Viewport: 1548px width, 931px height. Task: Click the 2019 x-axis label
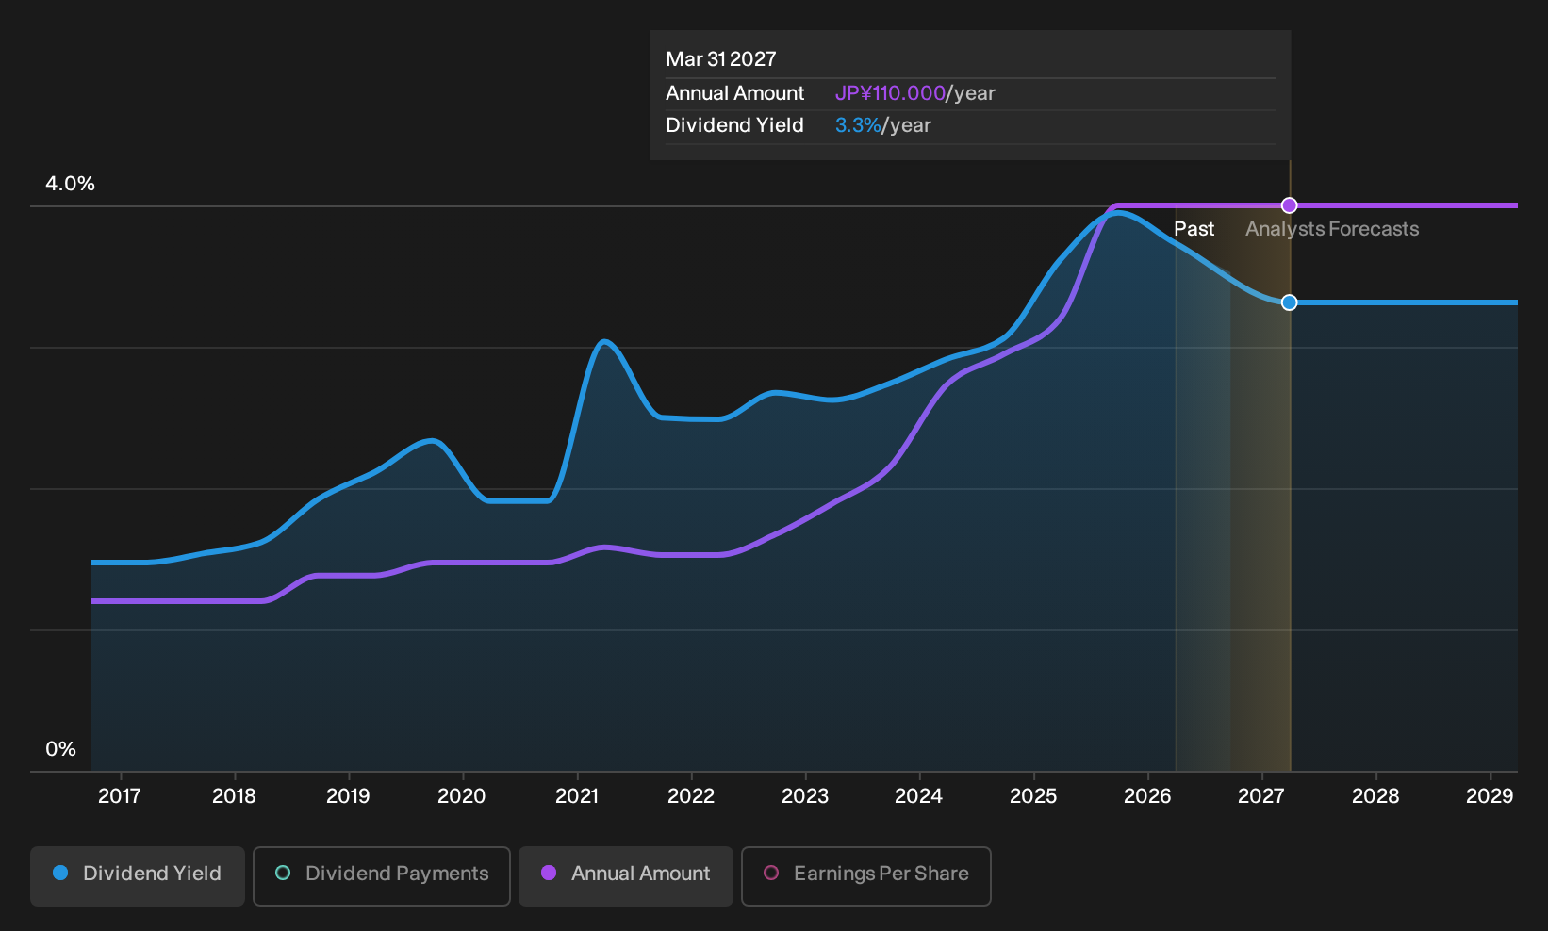coord(348,796)
